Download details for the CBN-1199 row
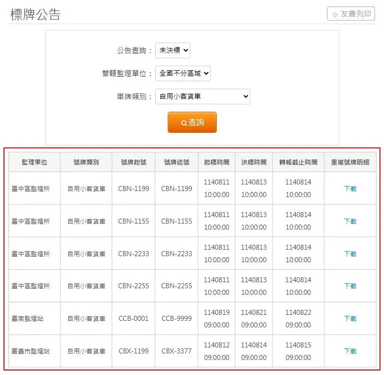The image size is (384, 375). click(350, 189)
